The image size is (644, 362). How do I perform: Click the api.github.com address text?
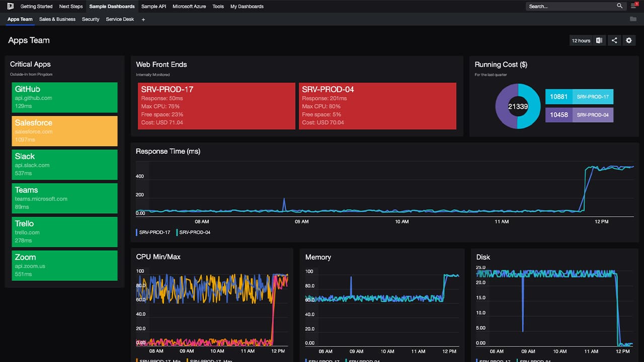[33, 98]
